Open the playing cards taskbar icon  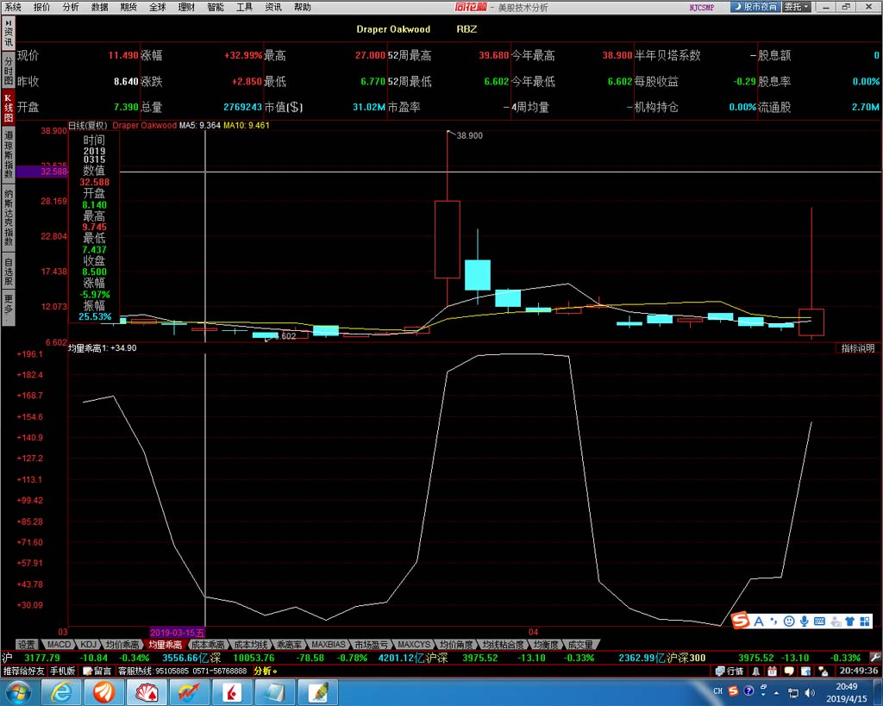146,692
